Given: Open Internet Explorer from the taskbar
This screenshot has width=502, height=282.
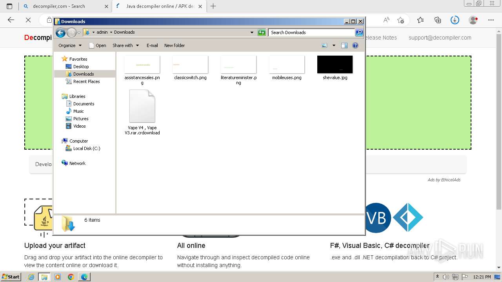Looking at the screenshot, I should 31,277.
